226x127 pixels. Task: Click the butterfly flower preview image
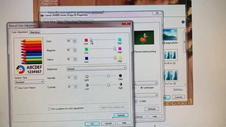click(x=144, y=37)
